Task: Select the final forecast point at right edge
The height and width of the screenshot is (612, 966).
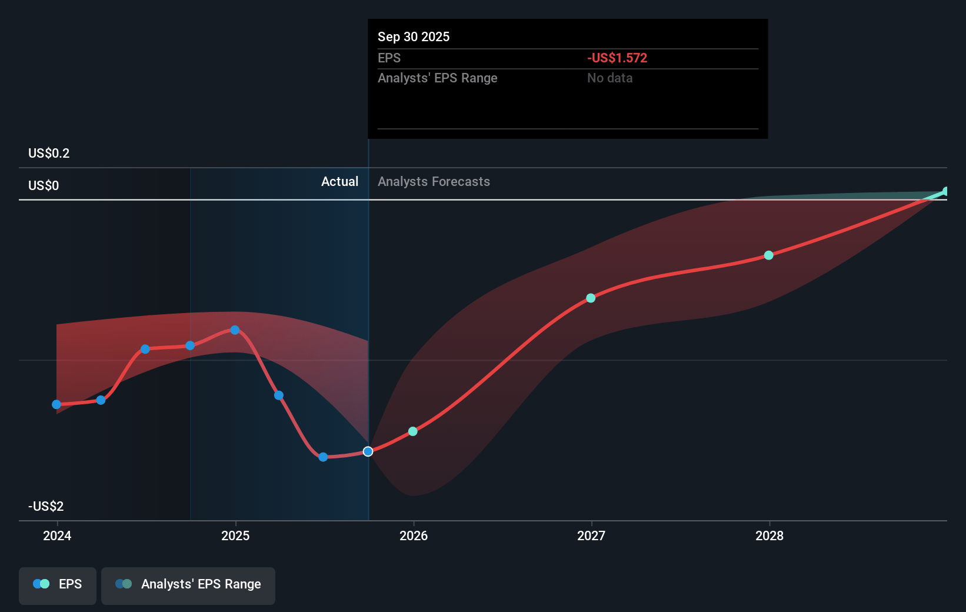Action: click(946, 191)
